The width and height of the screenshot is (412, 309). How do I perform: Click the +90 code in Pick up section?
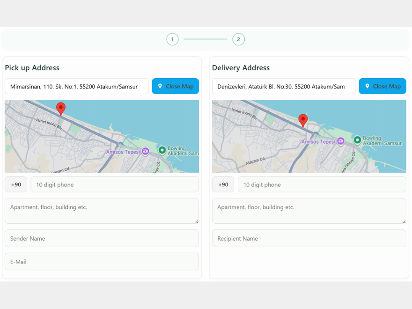click(x=16, y=184)
